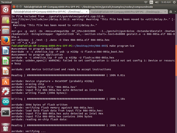Open the system gear session menu
The image size is (177, 133).
click(x=174, y=2)
